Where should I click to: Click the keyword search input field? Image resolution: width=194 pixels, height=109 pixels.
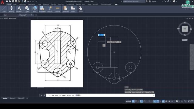(134, 1)
